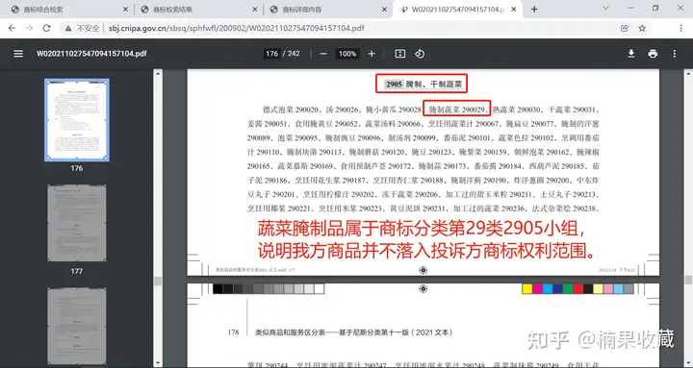Rotate the PDF counterclockwise

420,54
